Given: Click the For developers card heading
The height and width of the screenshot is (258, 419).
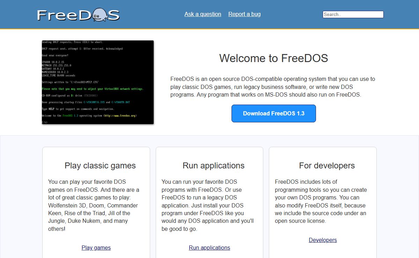Looking at the screenshot, I should pos(327,166).
